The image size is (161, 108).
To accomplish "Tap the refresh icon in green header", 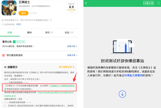I will coord(158,3).
